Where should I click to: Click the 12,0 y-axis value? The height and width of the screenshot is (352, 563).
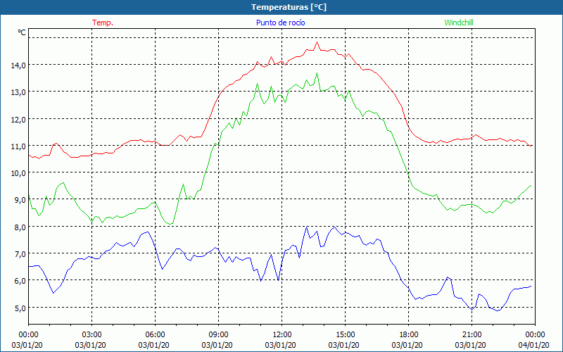point(18,119)
